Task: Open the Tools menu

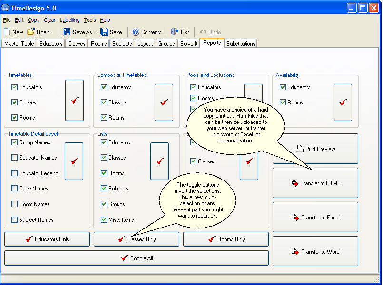Action: 89,20
